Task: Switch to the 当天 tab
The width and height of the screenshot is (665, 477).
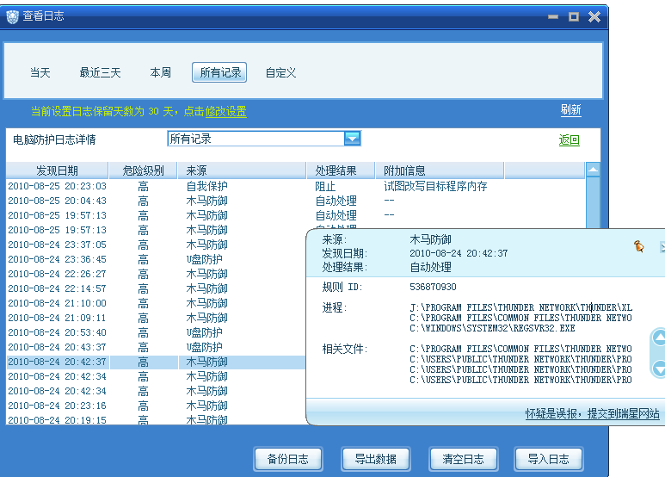Action: (x=40, y=73)
